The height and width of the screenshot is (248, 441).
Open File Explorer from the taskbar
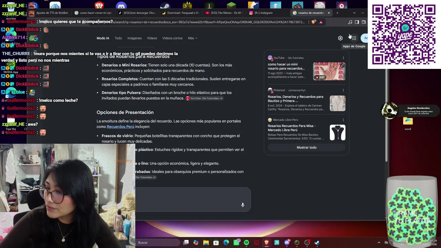(206, 242)
